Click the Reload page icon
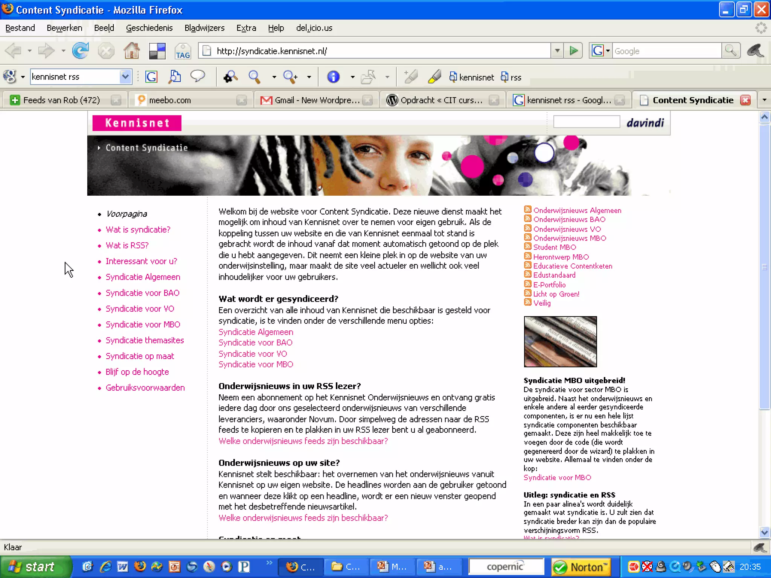The height and width of the screenshot is (578, 771). coord(80,51)
